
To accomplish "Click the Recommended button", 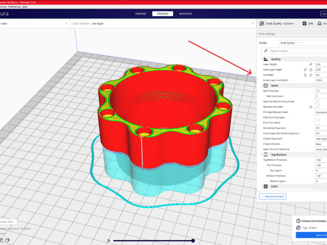I will (273, 195).
